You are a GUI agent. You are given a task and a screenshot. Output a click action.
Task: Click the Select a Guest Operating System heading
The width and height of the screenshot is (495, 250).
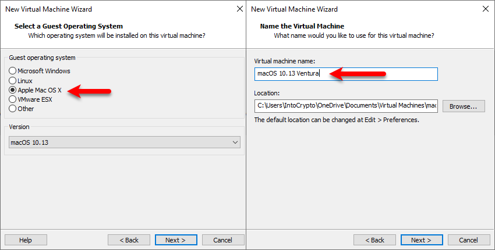pos(69,26)
